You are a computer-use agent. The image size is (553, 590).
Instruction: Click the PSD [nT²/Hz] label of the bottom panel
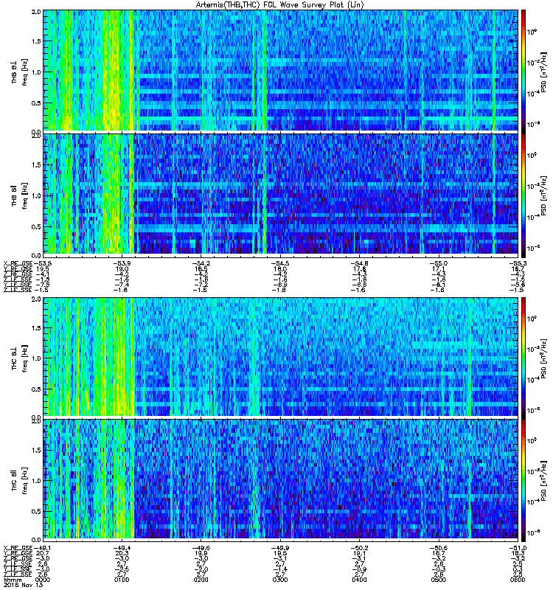[544, 480]
